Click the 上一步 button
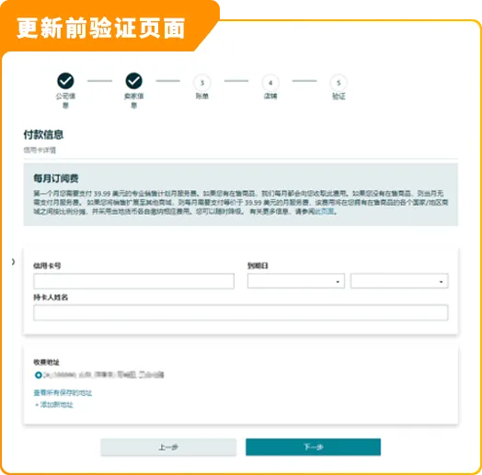 point(168,447)
